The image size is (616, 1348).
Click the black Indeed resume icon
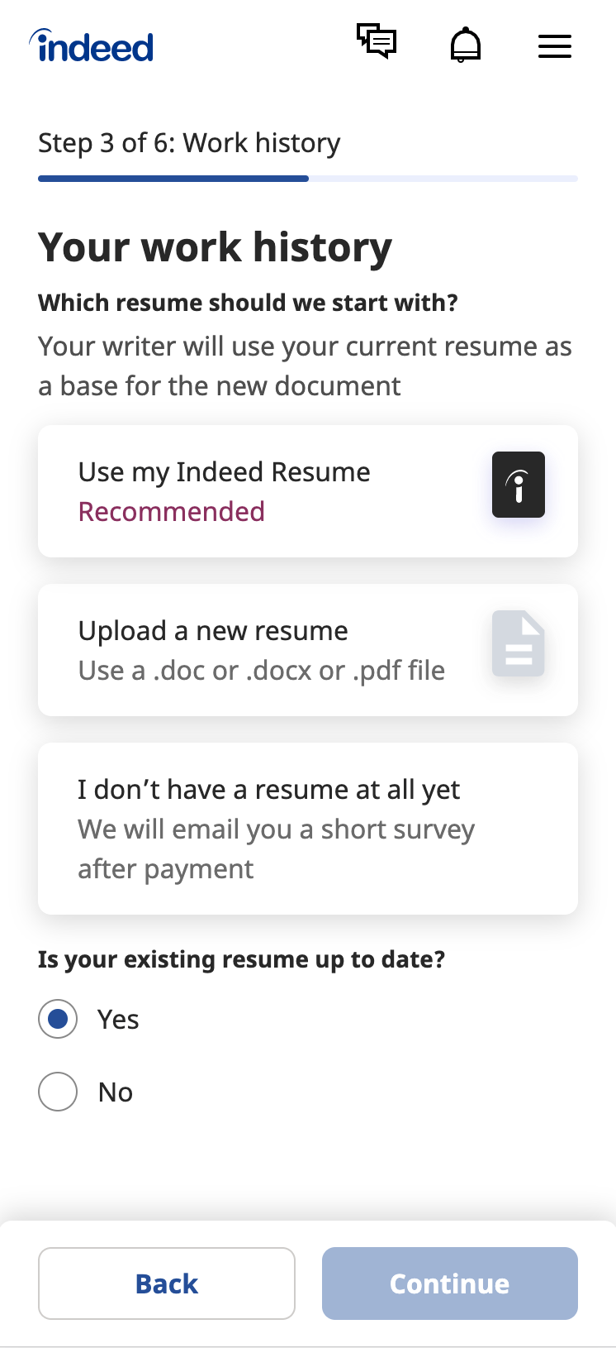(519, 485)
